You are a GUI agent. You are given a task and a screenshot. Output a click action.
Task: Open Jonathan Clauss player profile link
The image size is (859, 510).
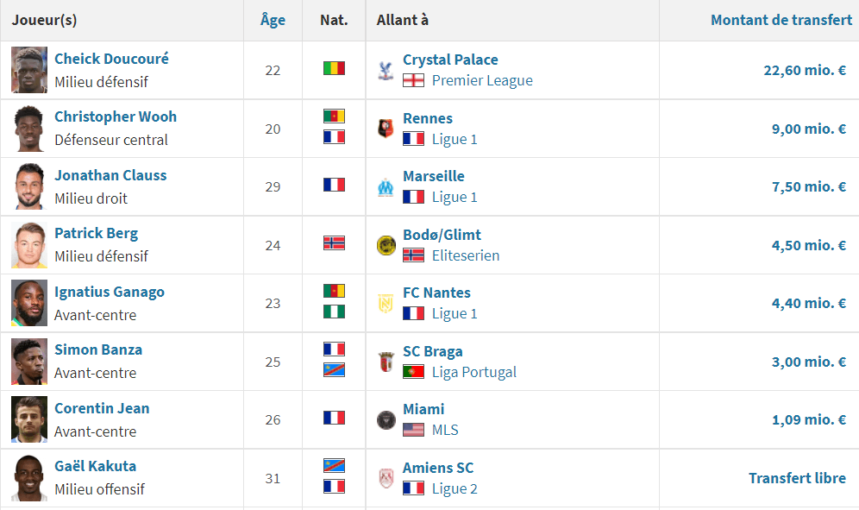[110, 175]
